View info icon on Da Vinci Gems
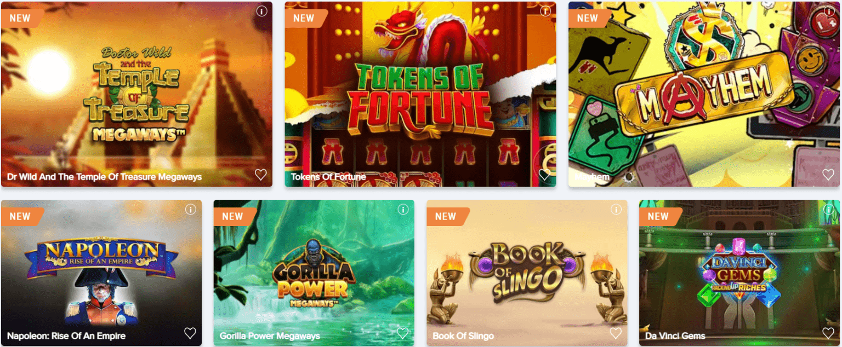 click(x=829, y=209)
